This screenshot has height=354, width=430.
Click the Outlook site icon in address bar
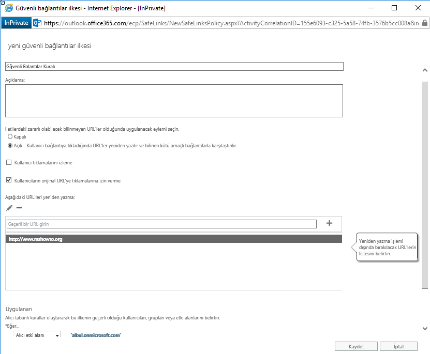[37, 23]
